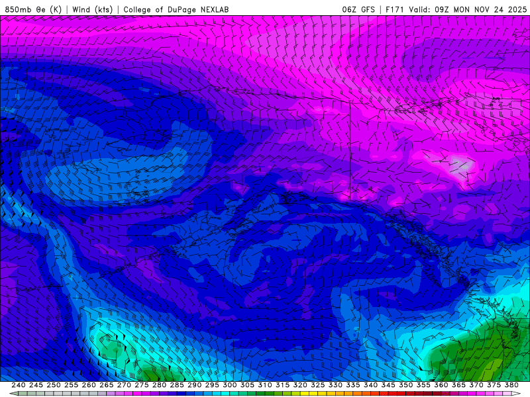530x397 pixels.
Task: Click the 255 value on the color scale
Action: coord(71,385)
